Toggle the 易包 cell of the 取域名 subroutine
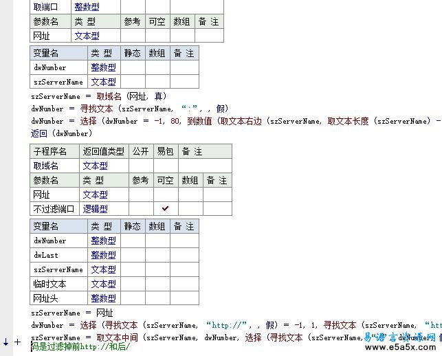 (x=166, y=166)
